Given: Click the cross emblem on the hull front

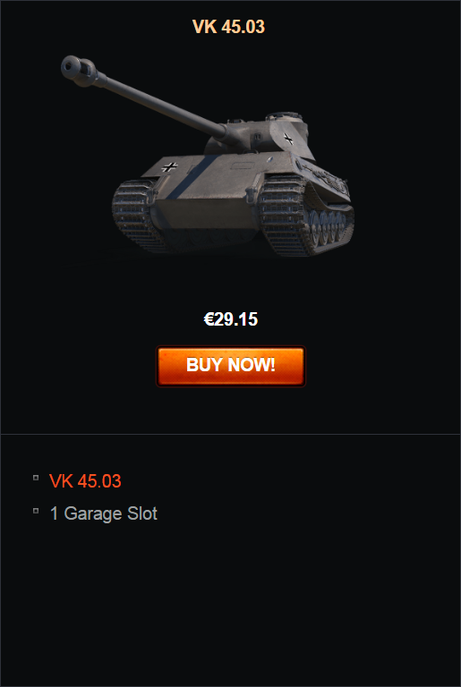Looking at the screenshot, I should (x=170, y=166).
